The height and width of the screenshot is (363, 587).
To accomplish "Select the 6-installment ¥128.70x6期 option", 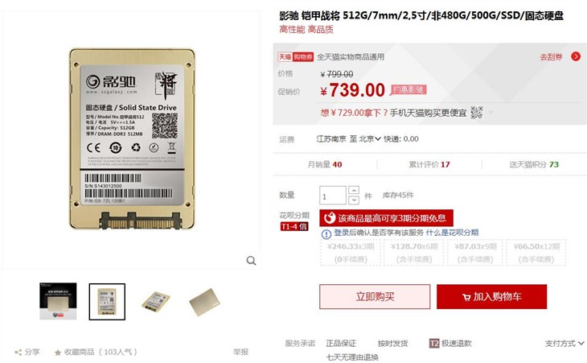I will tap(414, 253).
